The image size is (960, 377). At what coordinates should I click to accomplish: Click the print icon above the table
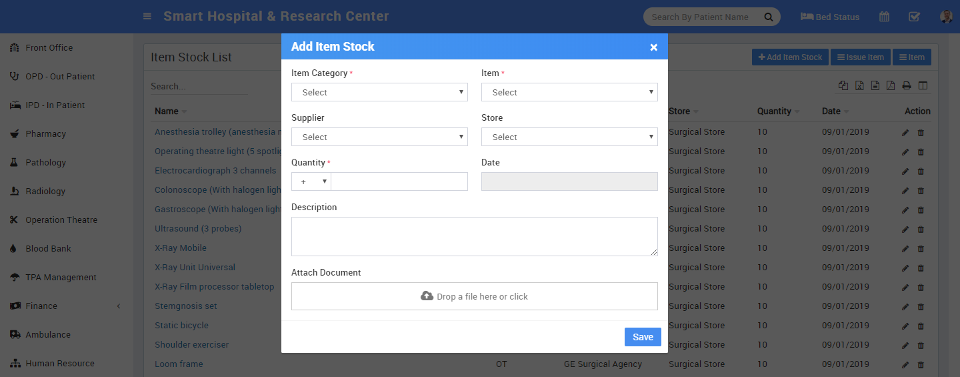coord(907,85)
